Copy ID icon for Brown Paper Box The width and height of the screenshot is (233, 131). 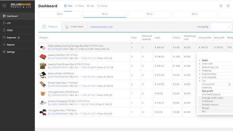[49, 86]
